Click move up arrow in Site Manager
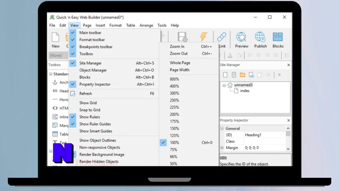Viewport: 339px width, 191px height. pyautogui.click(x=279, y=75)
